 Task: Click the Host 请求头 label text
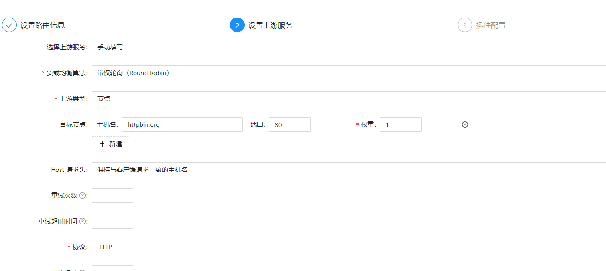tap(68, 170)
